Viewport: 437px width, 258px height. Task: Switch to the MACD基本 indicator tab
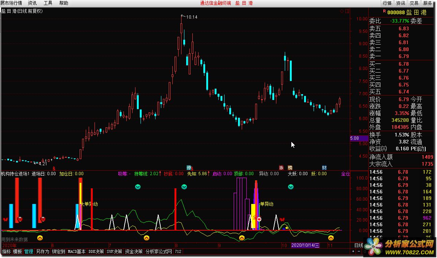point(77,251)
